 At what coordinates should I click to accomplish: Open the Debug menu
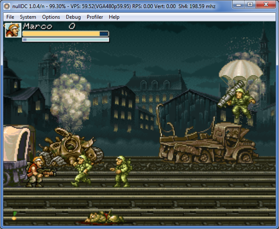coord(73,17)
